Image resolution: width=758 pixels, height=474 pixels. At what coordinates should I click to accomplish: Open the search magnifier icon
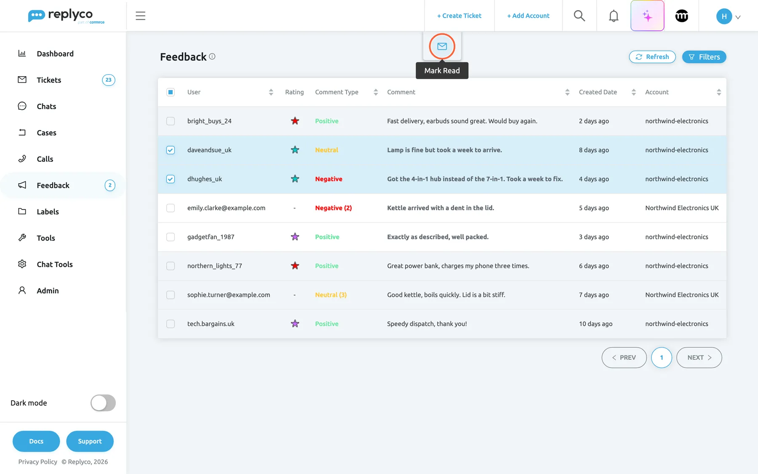579,16
